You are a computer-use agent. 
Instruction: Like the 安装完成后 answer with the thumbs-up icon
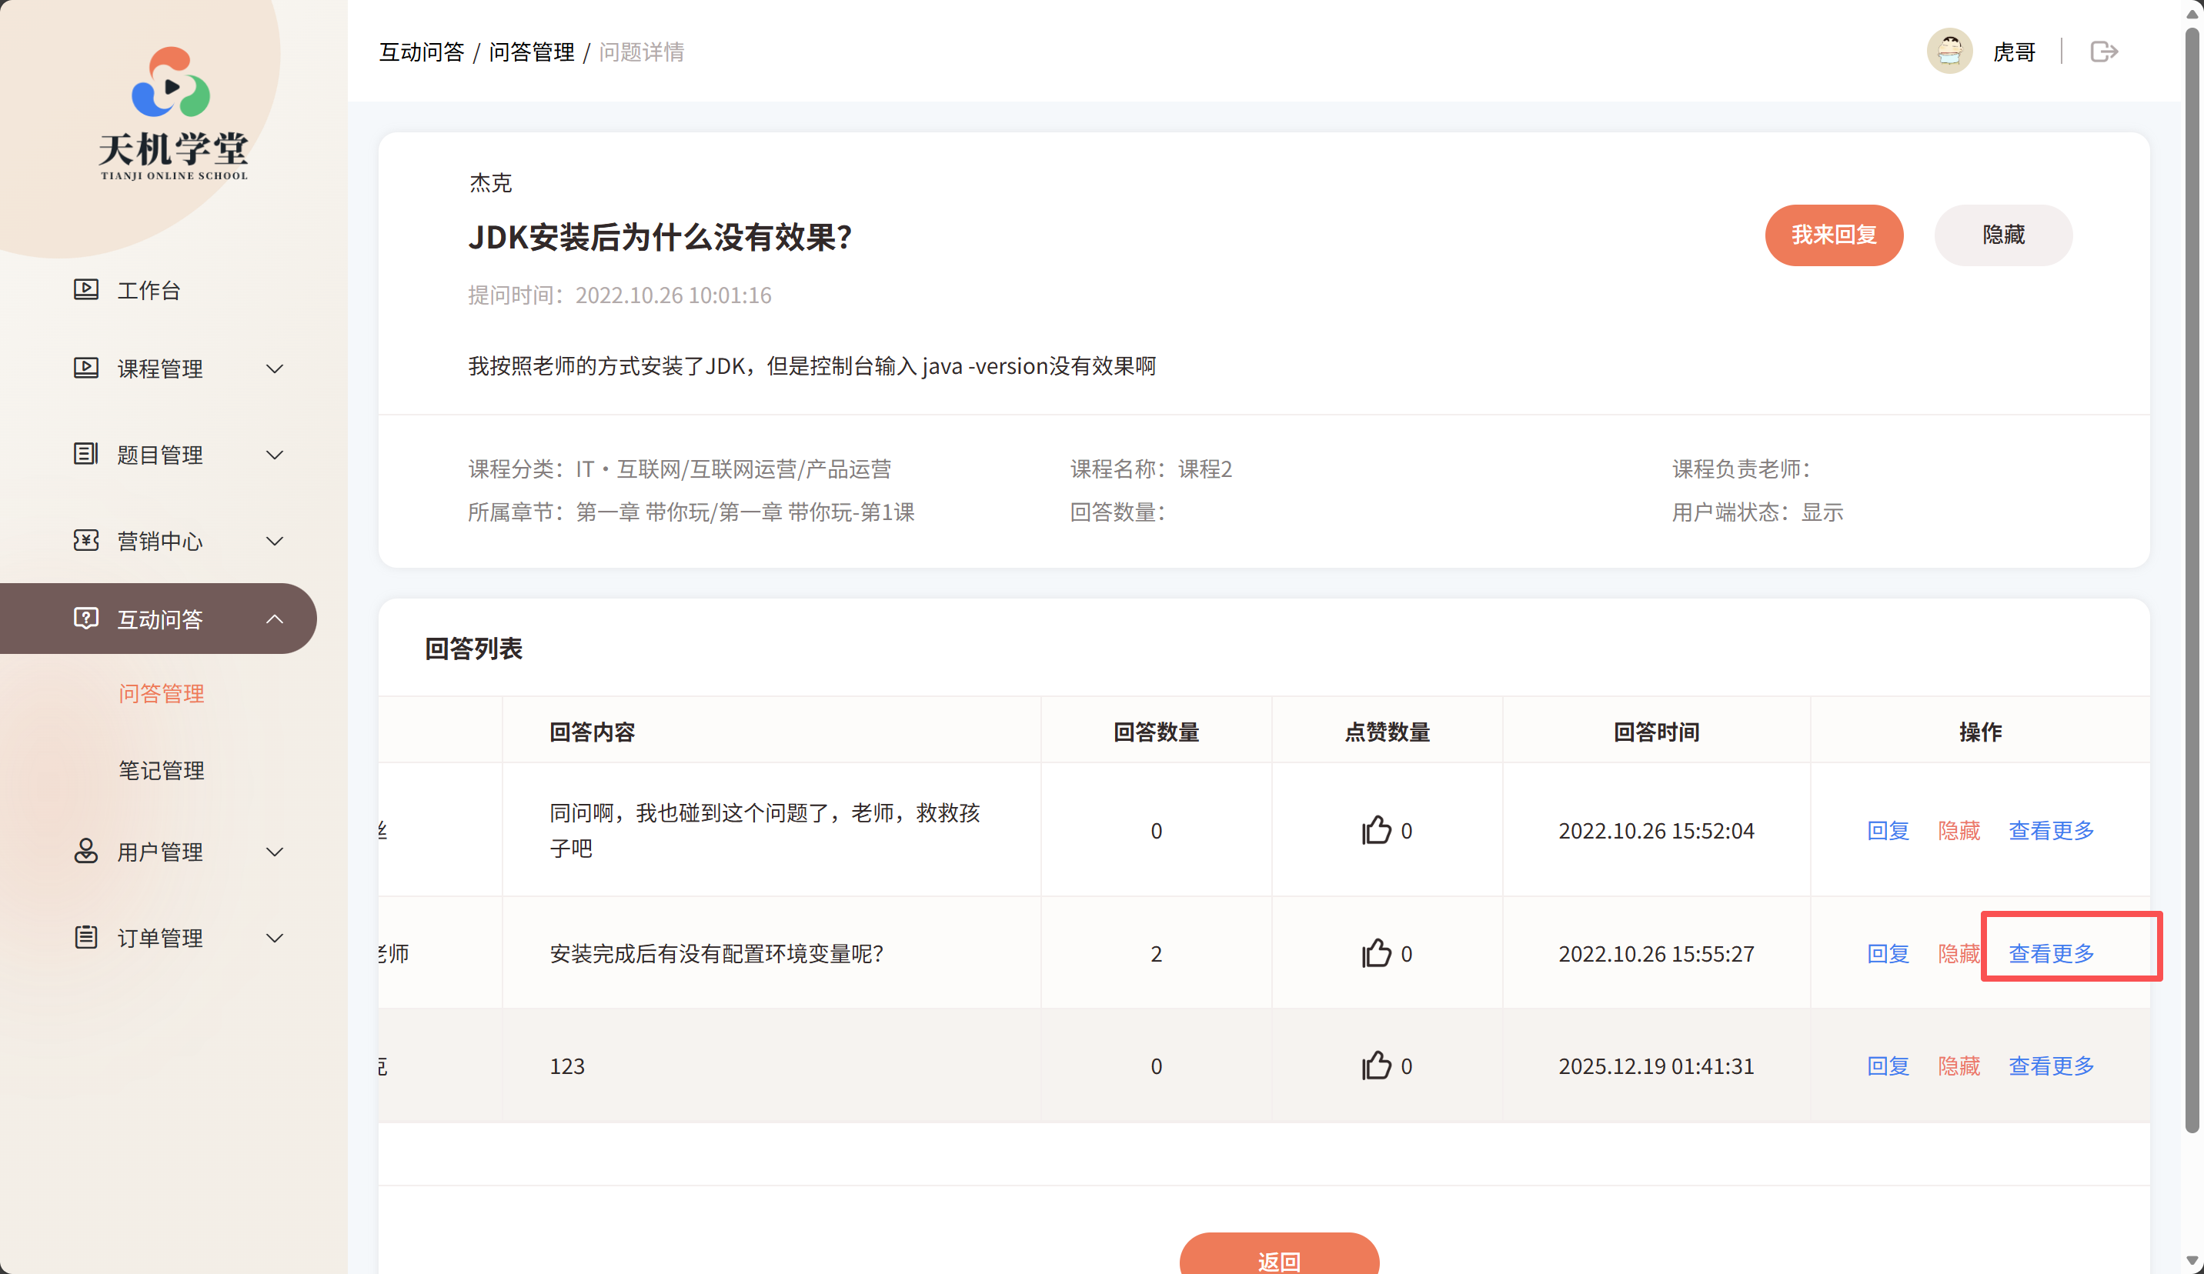click(1376, 953)
